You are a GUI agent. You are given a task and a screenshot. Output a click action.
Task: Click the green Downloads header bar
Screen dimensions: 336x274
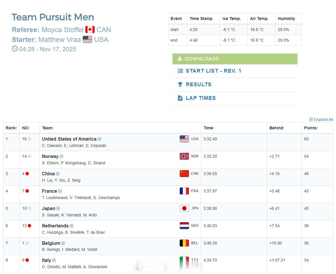[235, 59]
